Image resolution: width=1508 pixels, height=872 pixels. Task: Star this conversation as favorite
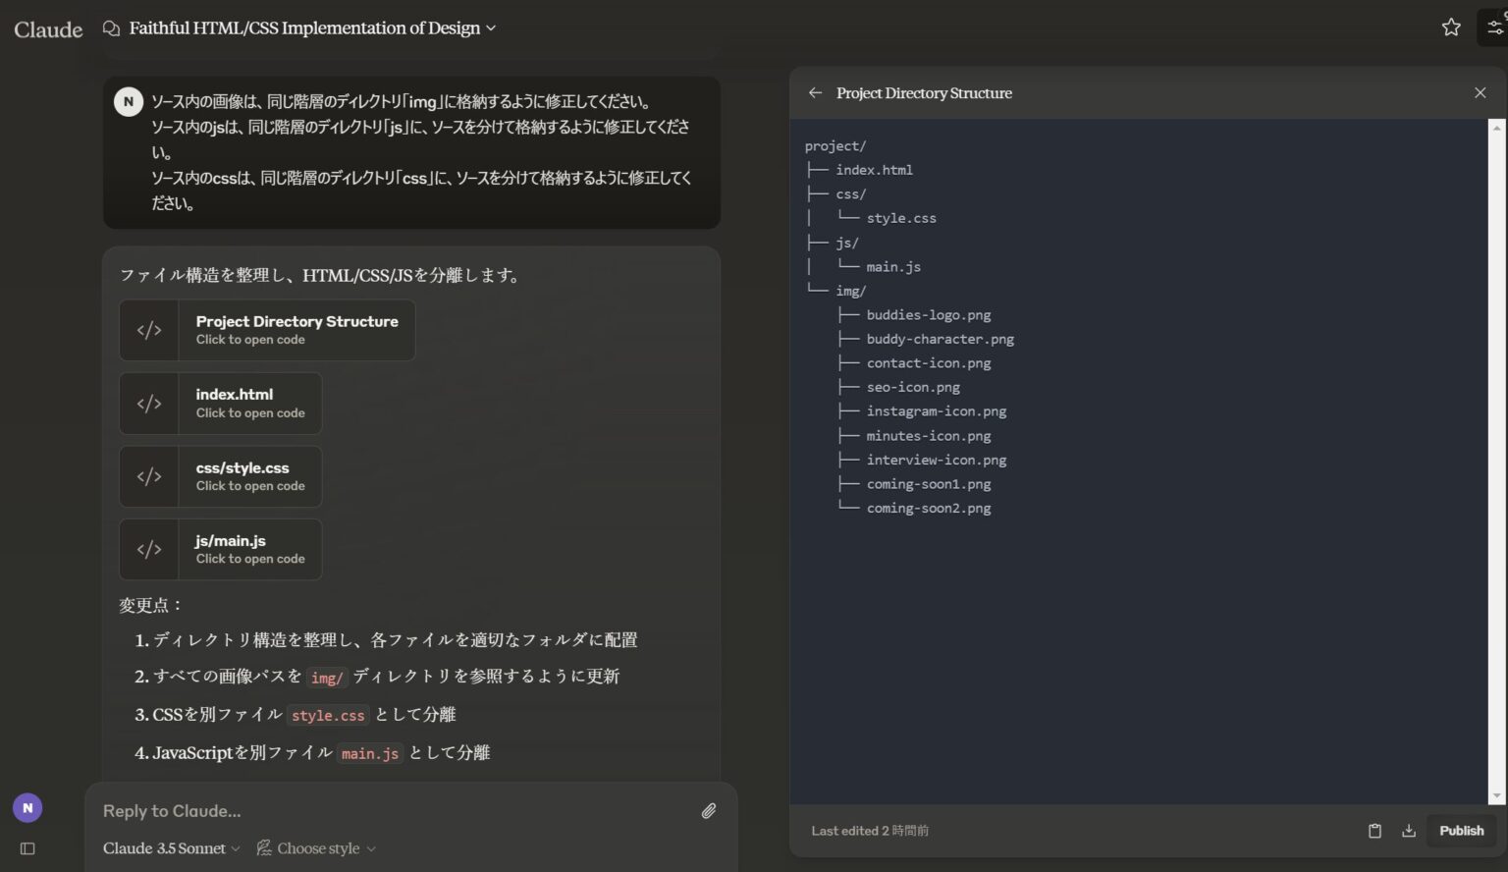[x=1450, y=27]
